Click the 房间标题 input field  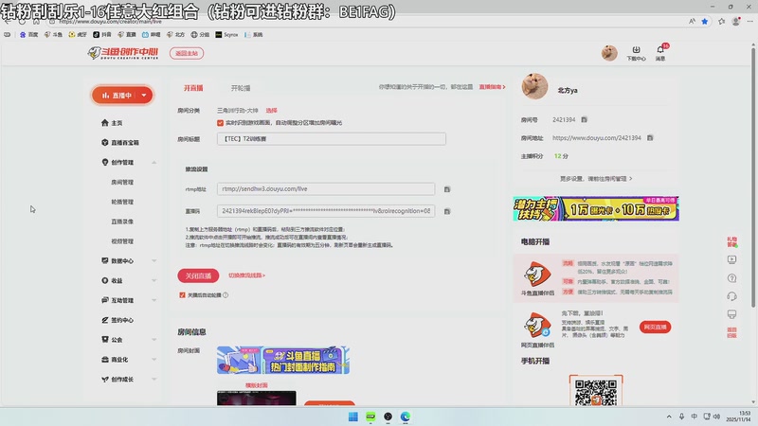tap(331, 139)
